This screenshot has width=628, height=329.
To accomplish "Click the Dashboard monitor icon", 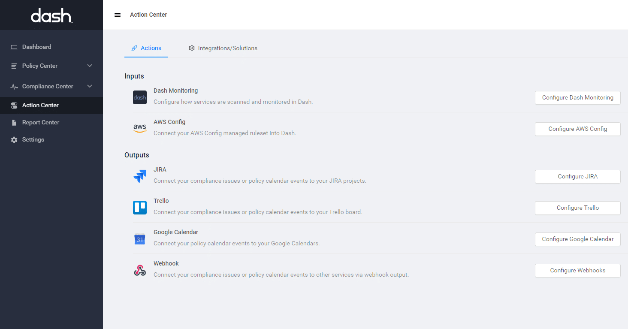I will click(14, 47).
